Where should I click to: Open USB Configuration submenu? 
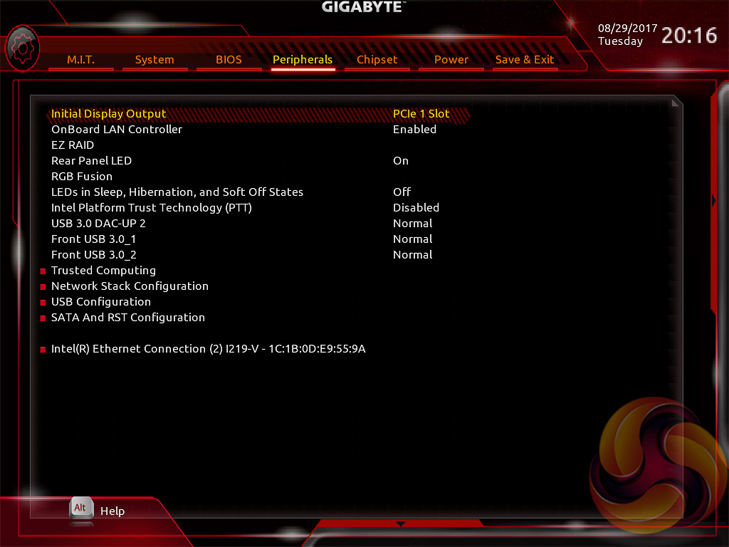click(x=101, y=302)
